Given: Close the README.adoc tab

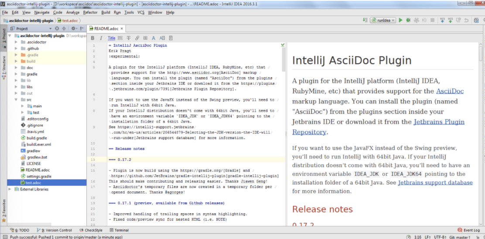Looking at the screenshot, I should 122,28.
